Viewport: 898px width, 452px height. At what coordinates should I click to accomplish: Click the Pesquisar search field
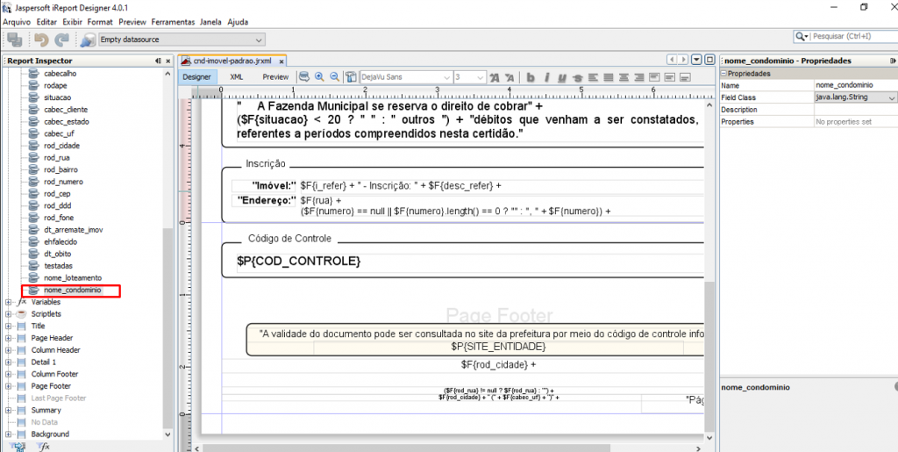pos(852,36)
